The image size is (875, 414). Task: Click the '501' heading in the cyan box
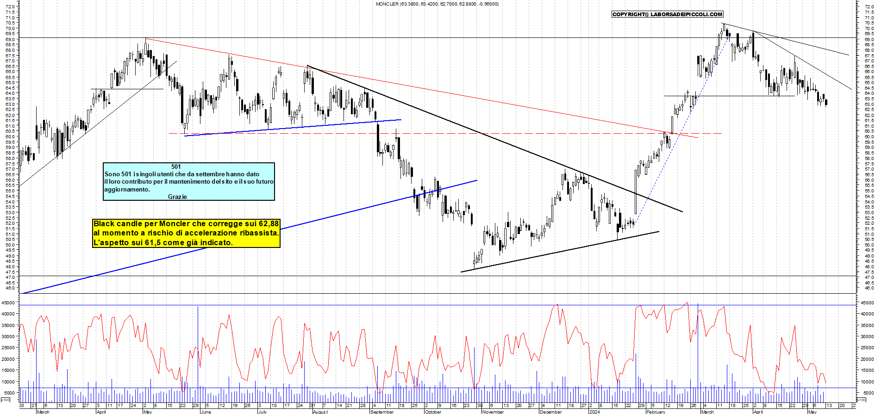click(x=176, y=167)
